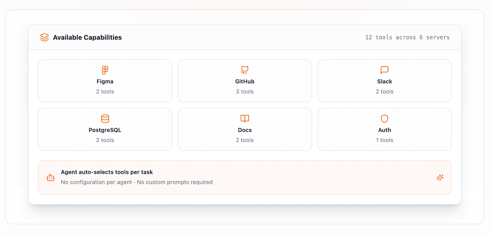492x235 pixels.
Task: Click the robot icon in the banner
Action: coord(50,177)
